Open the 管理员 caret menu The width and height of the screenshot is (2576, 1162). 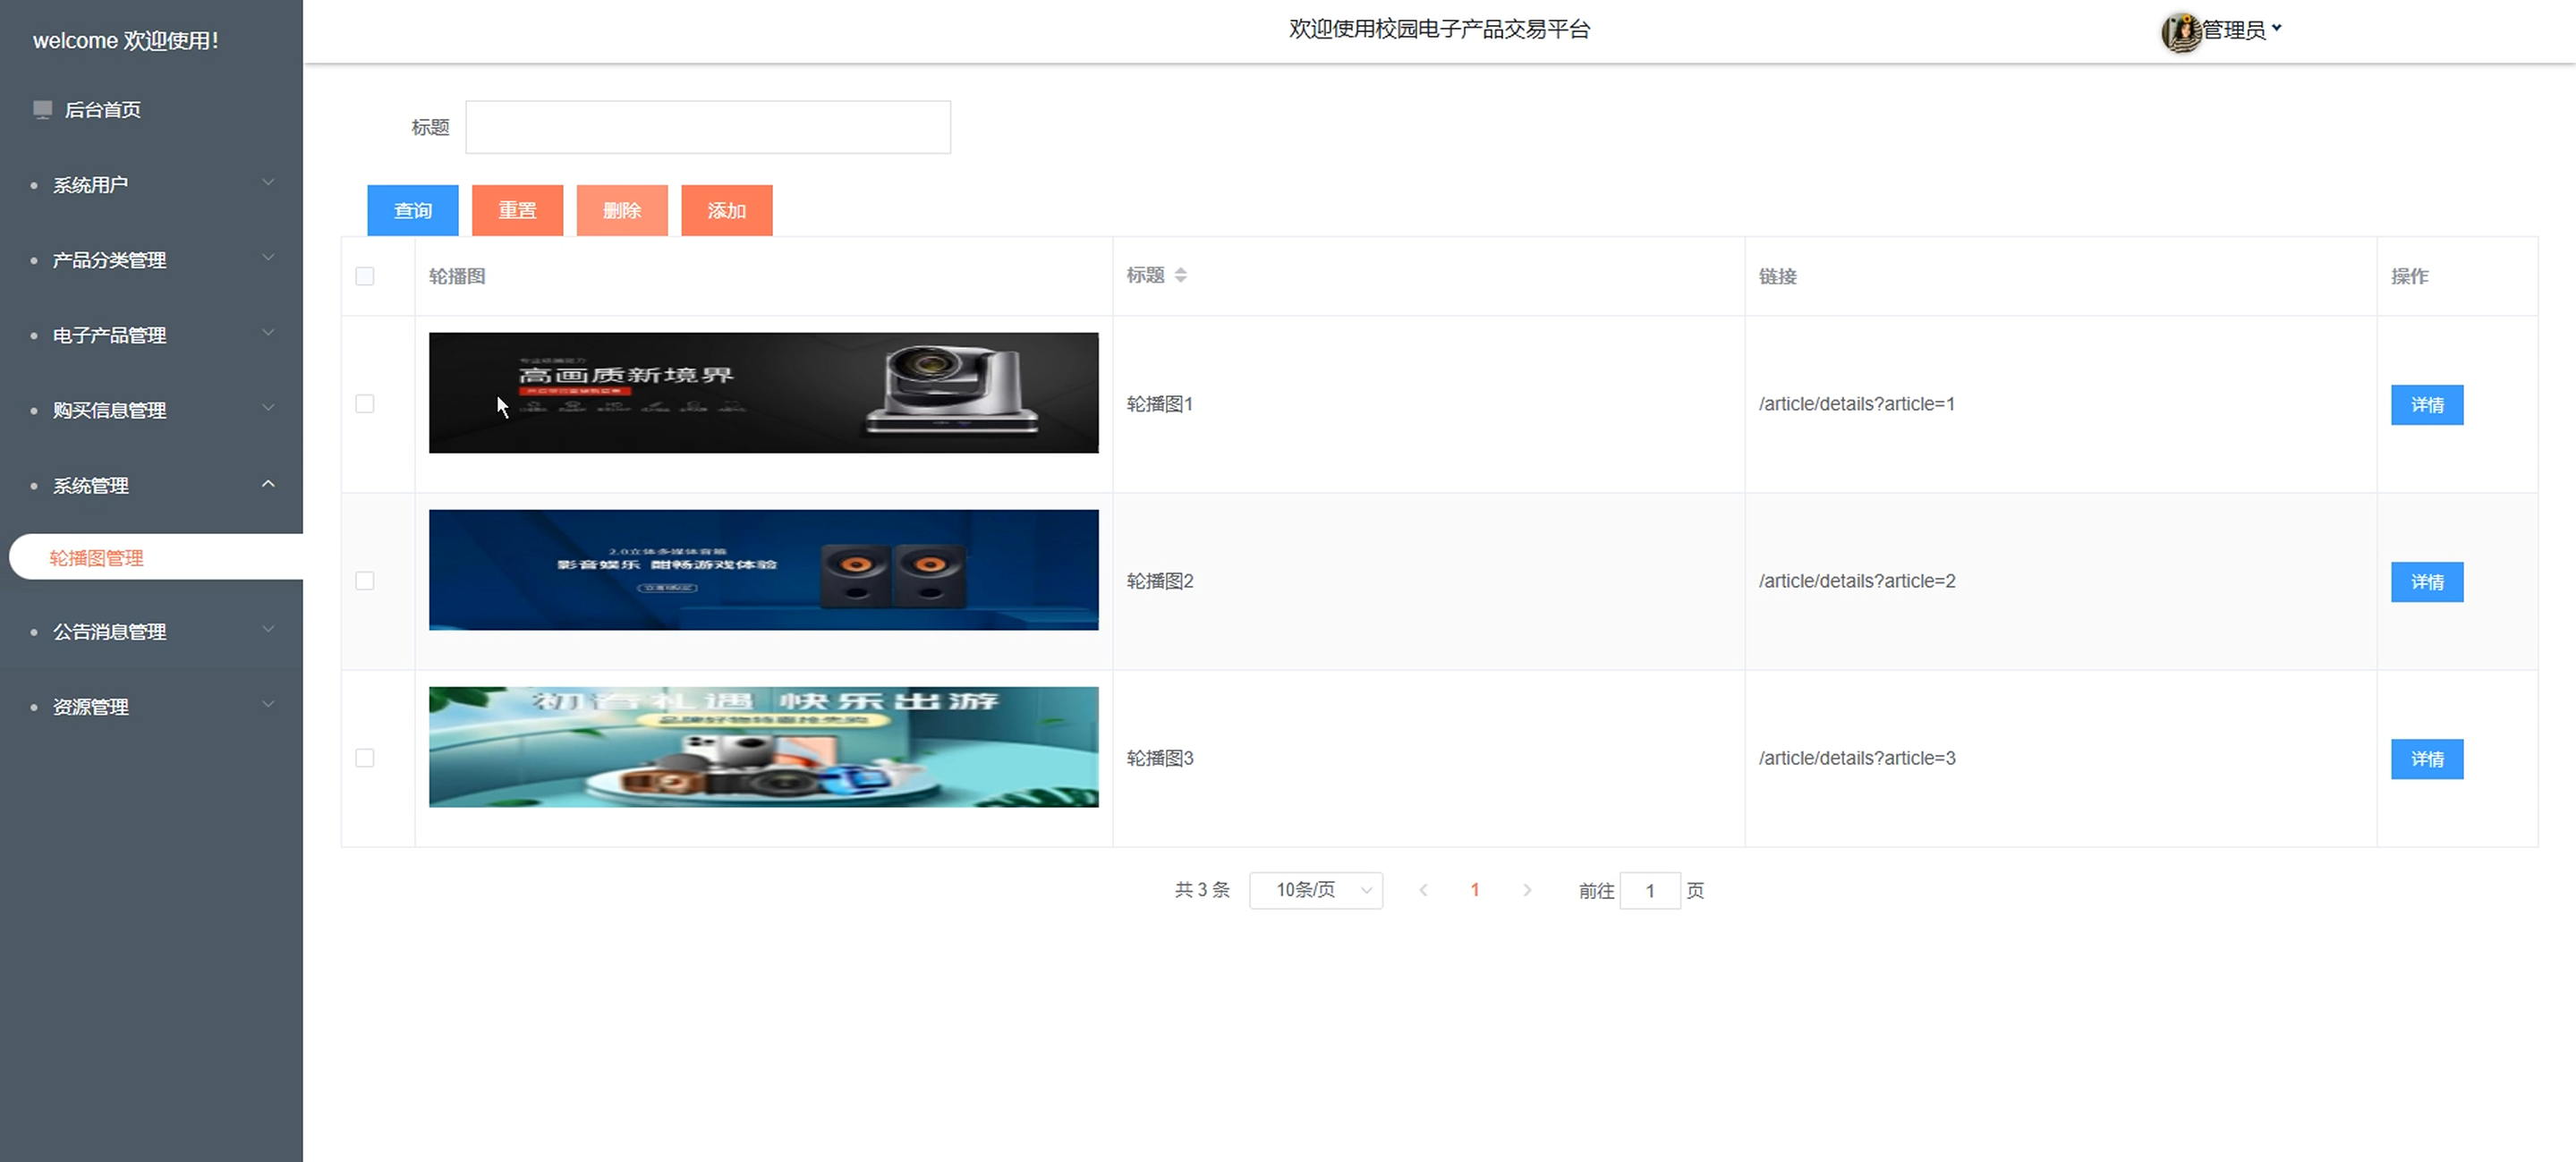(x=2277, y=29)
